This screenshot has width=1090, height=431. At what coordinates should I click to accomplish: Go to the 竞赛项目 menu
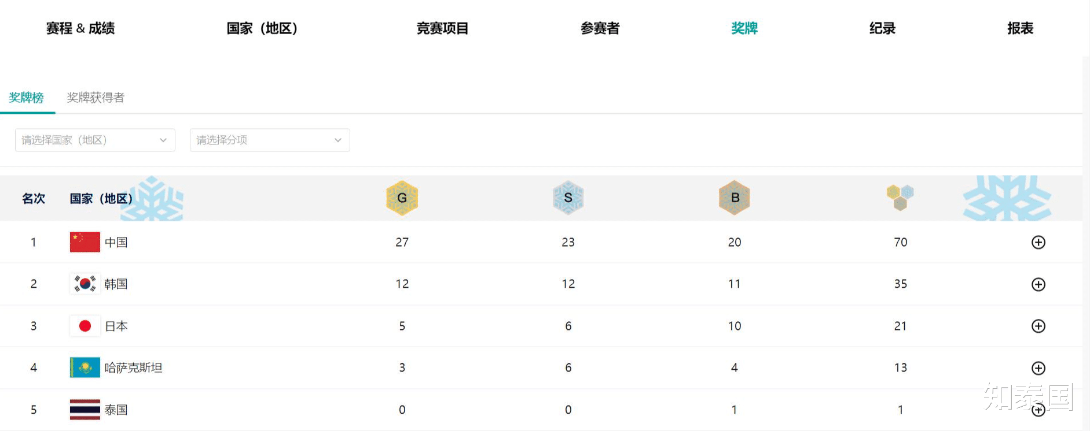click(442, 28)
